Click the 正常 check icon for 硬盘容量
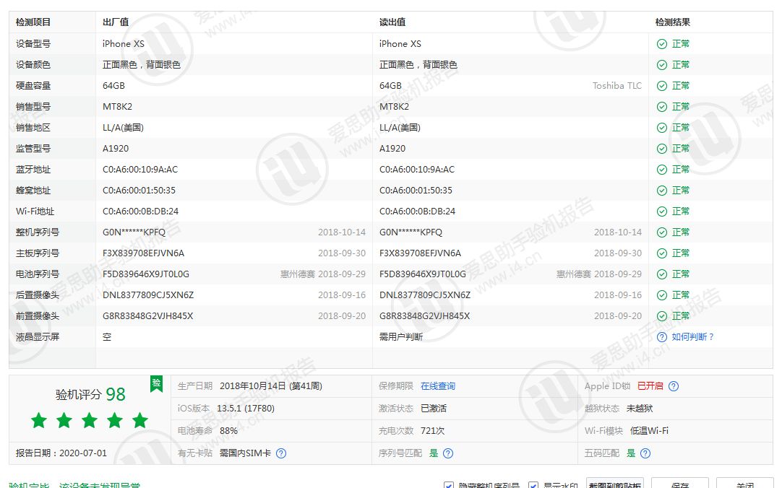 [x=662, y=86]
